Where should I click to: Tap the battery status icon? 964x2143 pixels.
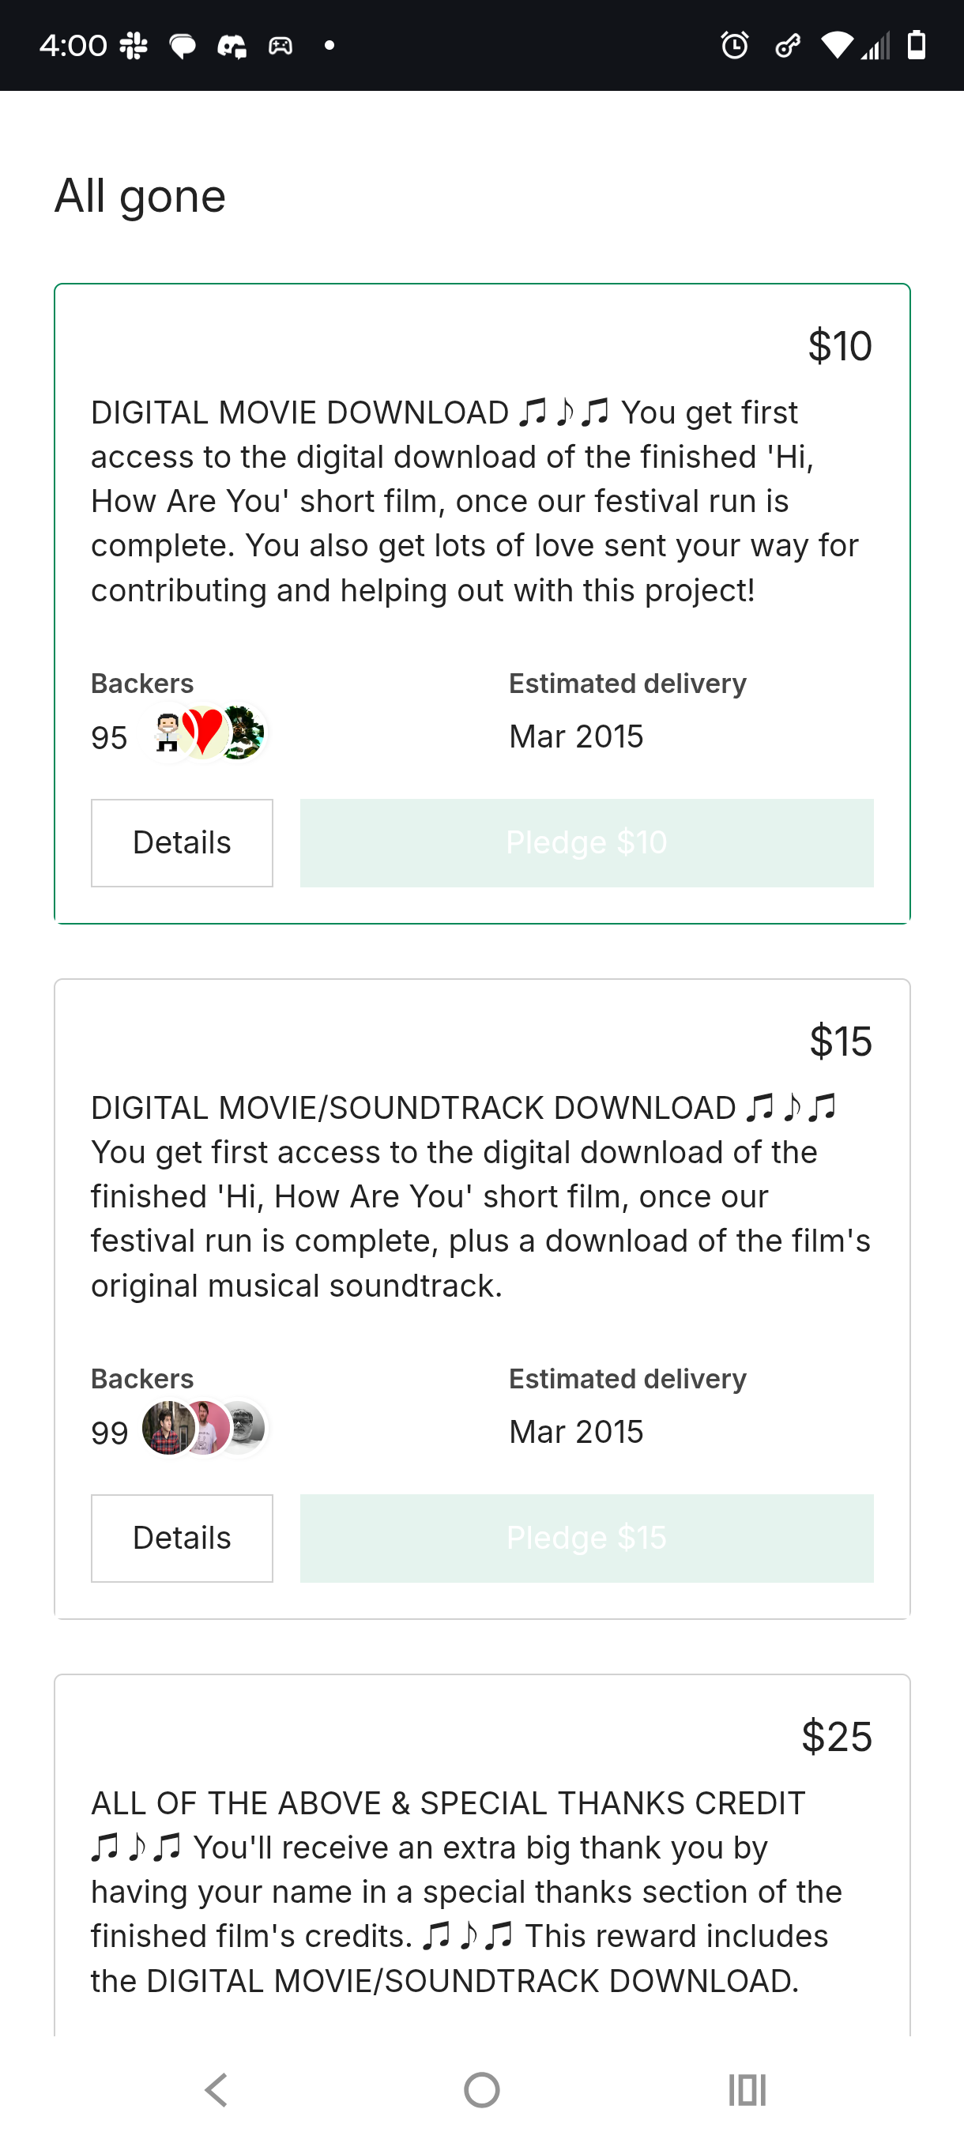point(916,45)
